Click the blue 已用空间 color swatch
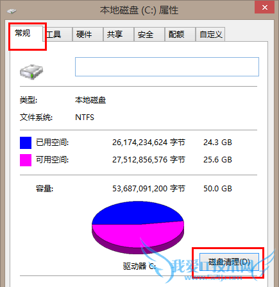 point(26,143)
